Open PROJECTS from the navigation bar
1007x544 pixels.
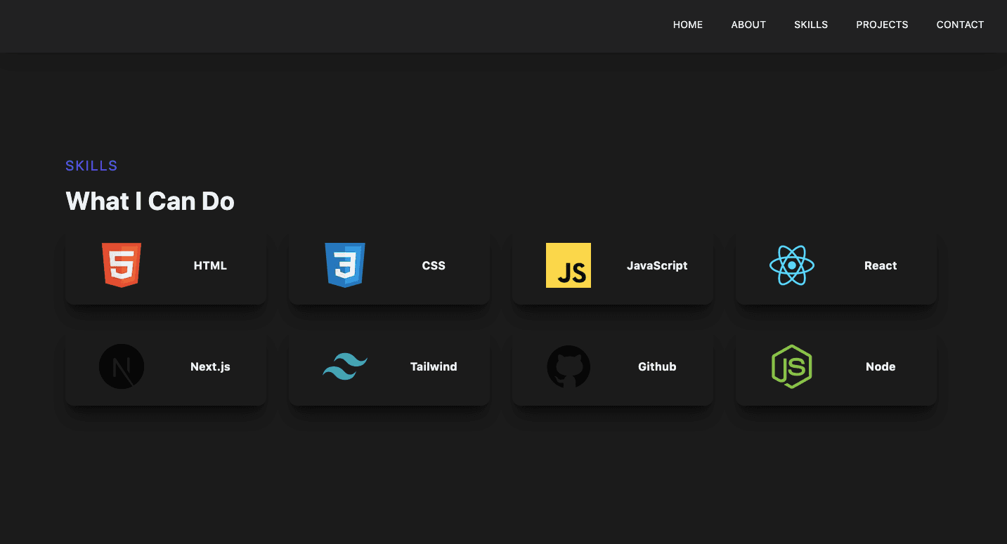click(x=882, y=25)
